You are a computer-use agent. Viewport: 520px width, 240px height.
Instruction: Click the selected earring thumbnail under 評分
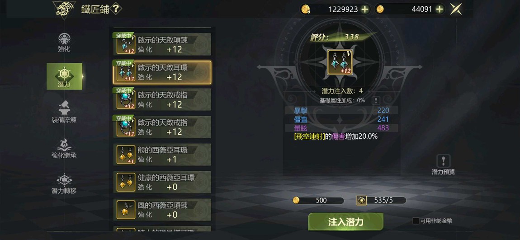click(340, 62)
